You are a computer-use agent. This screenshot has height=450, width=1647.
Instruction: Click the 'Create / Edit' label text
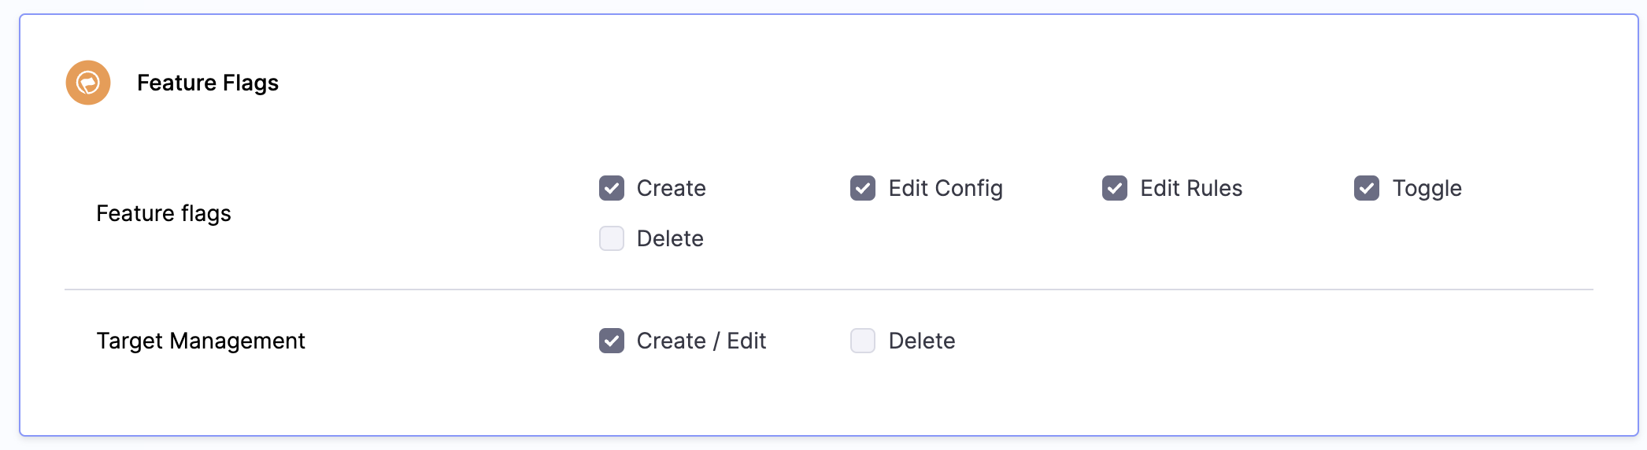coord(701,341)
